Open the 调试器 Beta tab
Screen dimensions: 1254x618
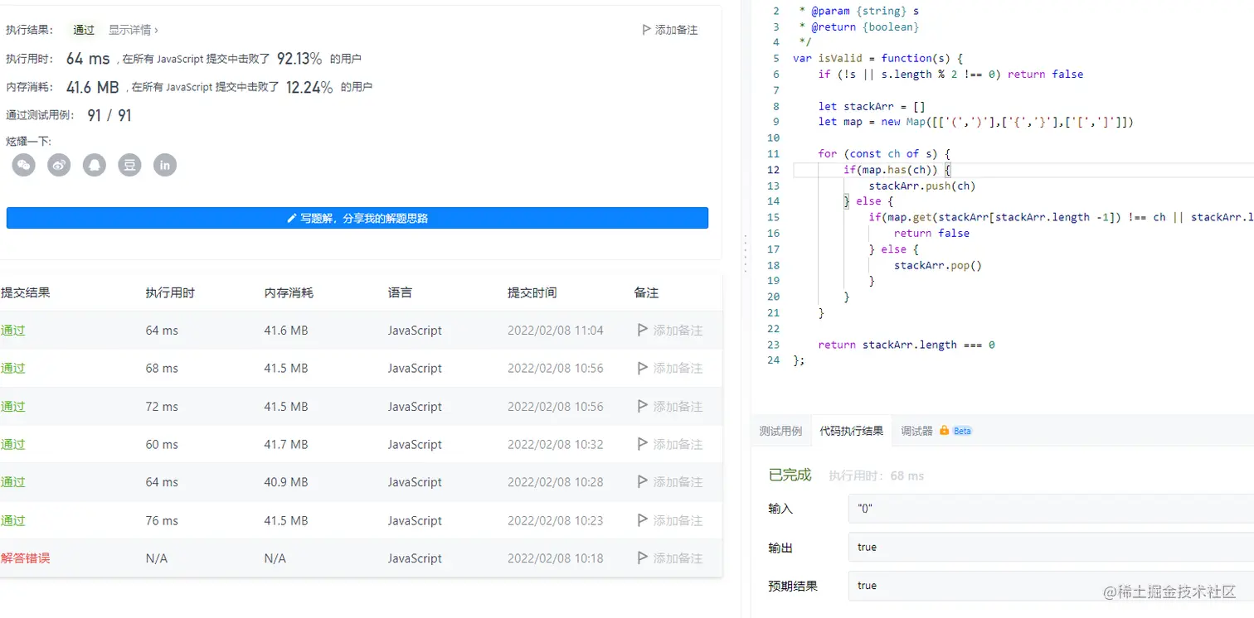(936, 431)
